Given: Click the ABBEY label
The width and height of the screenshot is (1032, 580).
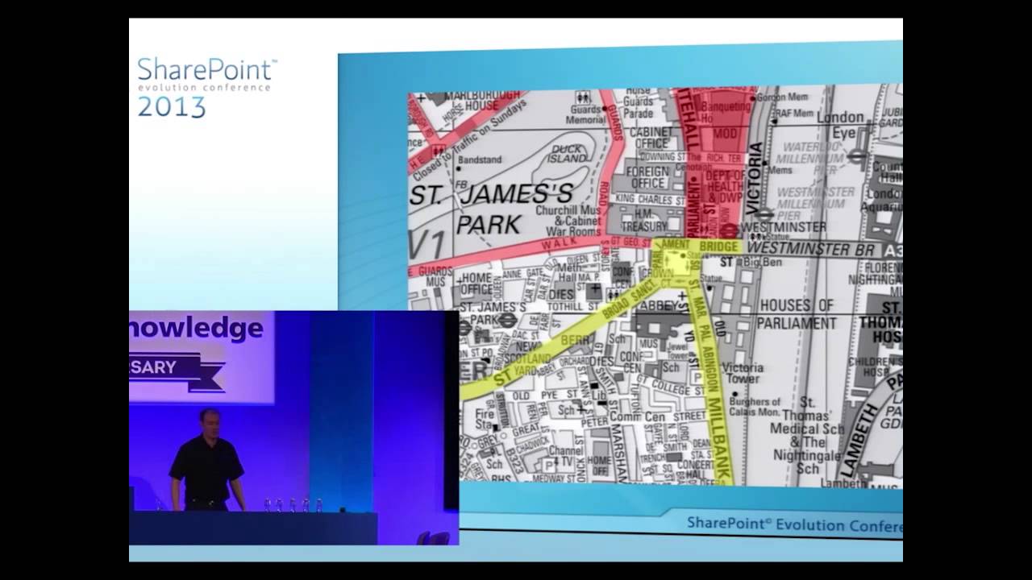Looking at the screenshot, I should pyautogui.click(x=658, y=304).
